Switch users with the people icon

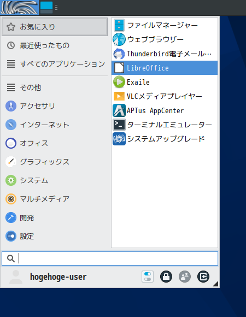click(185, 277)
